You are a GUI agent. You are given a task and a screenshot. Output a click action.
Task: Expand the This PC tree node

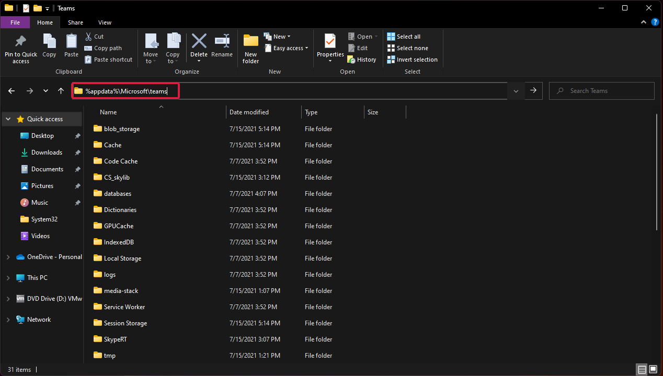click(x=8, y=278)
